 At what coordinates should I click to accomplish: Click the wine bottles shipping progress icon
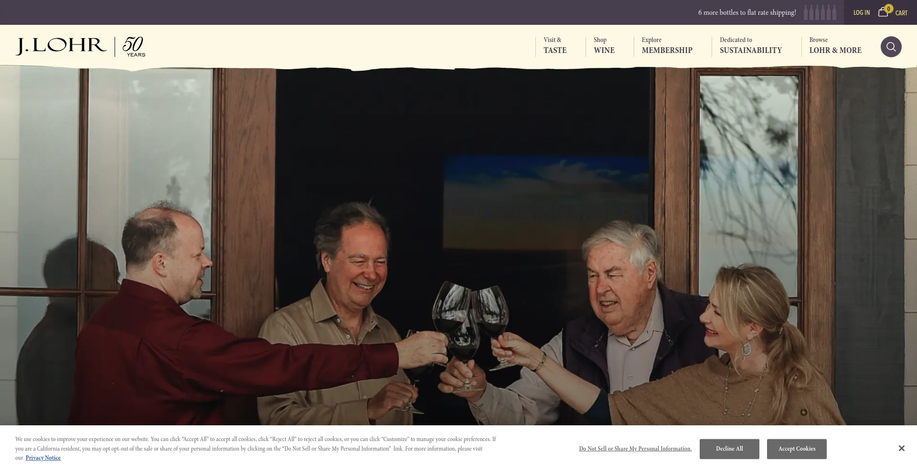pos(820,12)
